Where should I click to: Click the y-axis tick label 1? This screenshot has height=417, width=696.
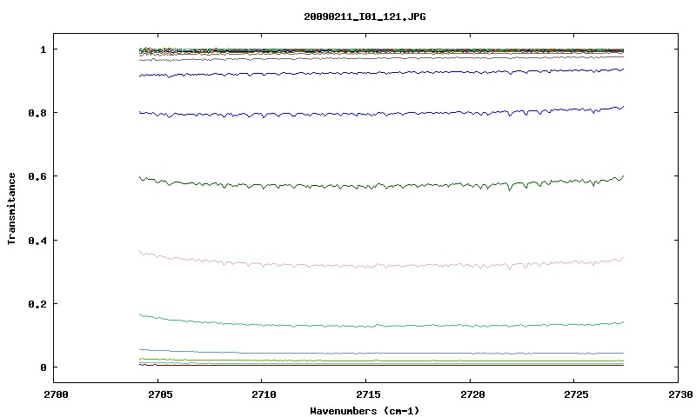pyautogui.click(x=43, y=50)
